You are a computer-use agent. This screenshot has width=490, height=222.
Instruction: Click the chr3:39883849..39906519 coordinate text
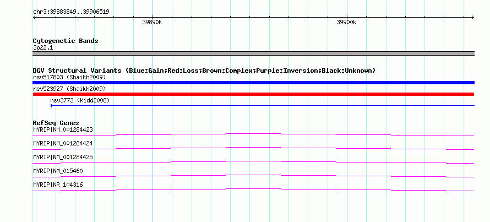[x=71, y=12]
